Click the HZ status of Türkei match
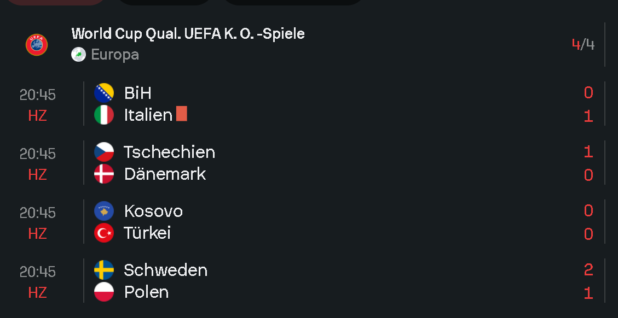This screenshot has height=318, width=618. (x=37, y=234)
